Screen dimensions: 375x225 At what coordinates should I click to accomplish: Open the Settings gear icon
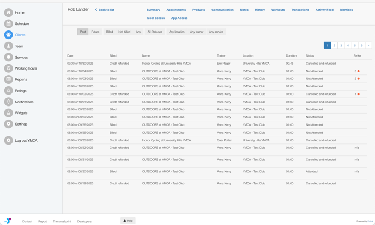click(x=8, y=124)
